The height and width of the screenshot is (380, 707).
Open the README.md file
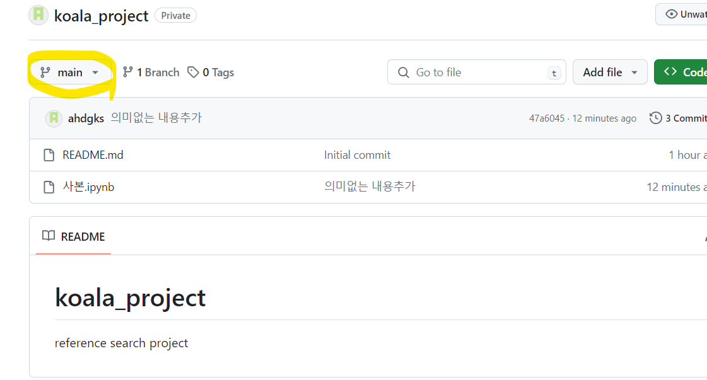point(93,155)
